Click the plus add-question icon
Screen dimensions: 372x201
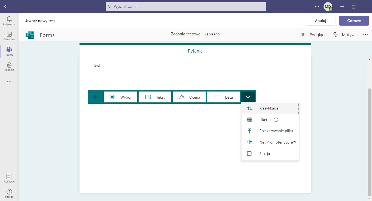pyautogui.click(x=95, y=97)
